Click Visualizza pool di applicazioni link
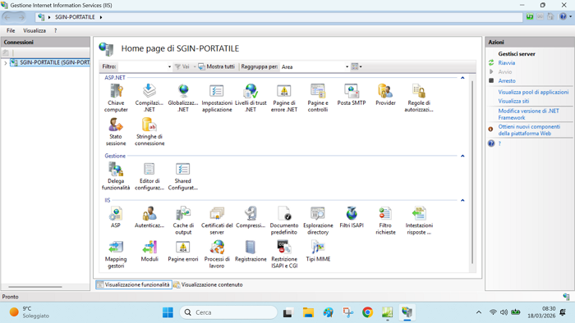This screenshot has width=575, height=323. tap(533, 92)
